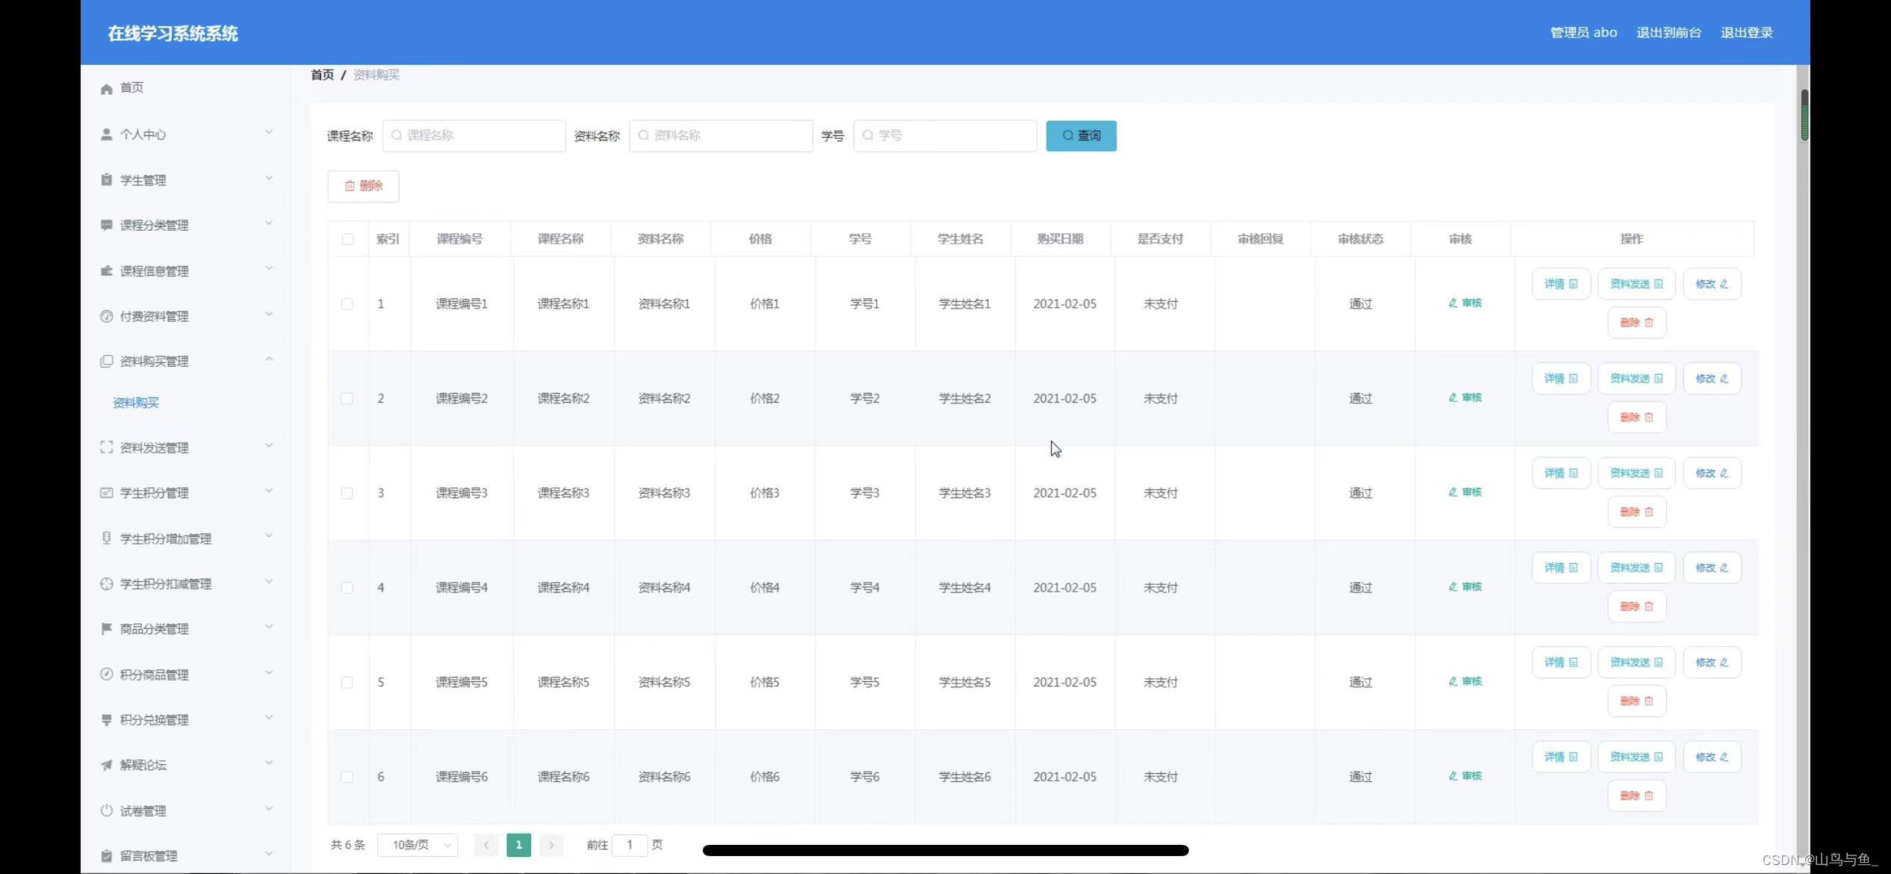
Task: Expand the 资料发送管理 menu chevron
Action: 269,447
